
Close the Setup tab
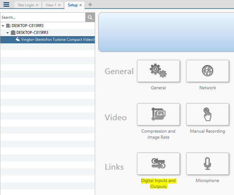pos(80,5)
